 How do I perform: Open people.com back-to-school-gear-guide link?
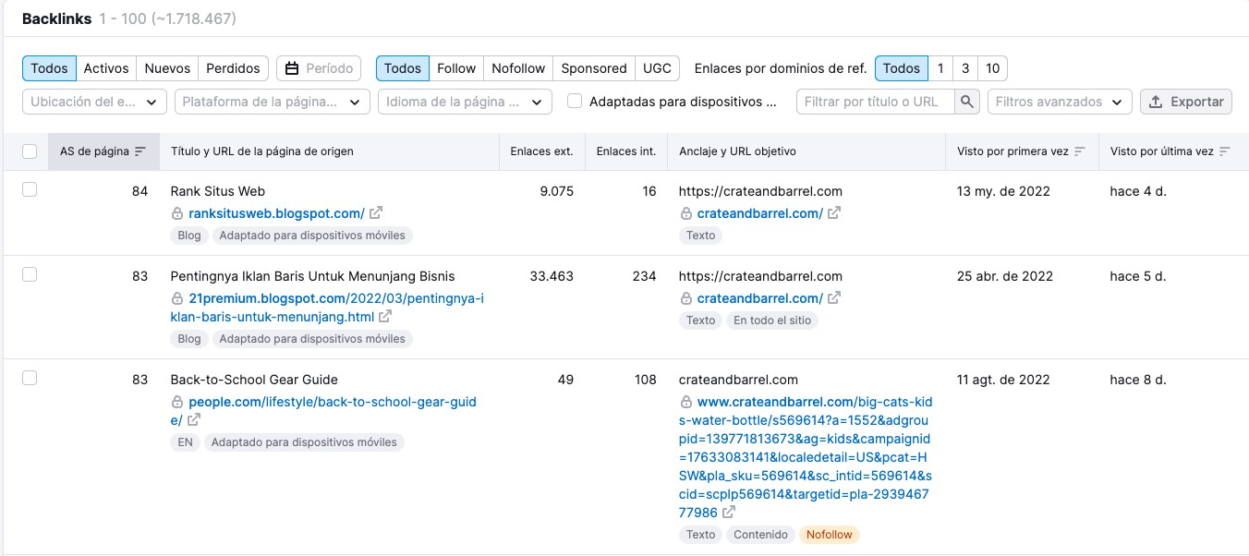pyautogui.click(x=324, y=411)
